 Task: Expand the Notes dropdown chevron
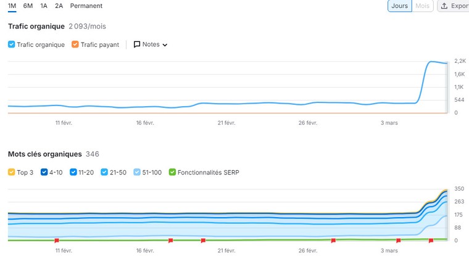[165, 45]
